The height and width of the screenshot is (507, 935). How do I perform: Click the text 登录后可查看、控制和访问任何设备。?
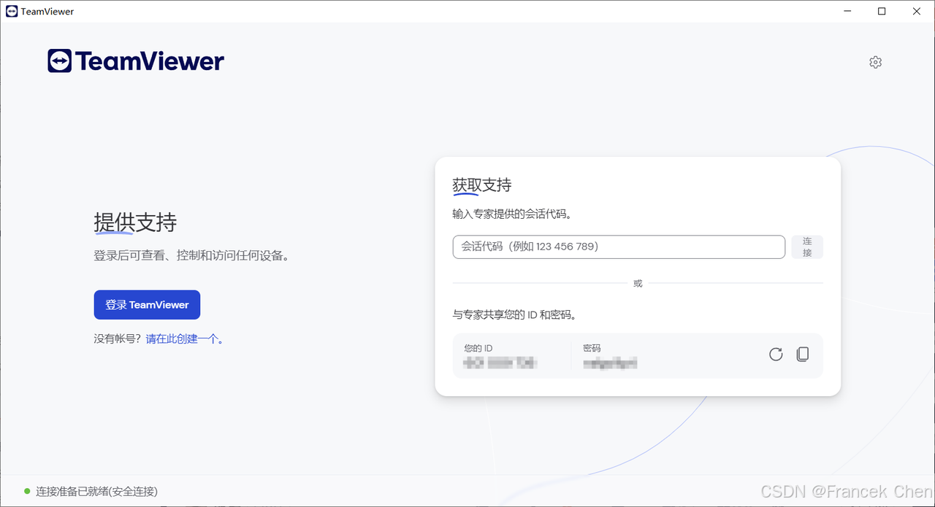point(192,256)
